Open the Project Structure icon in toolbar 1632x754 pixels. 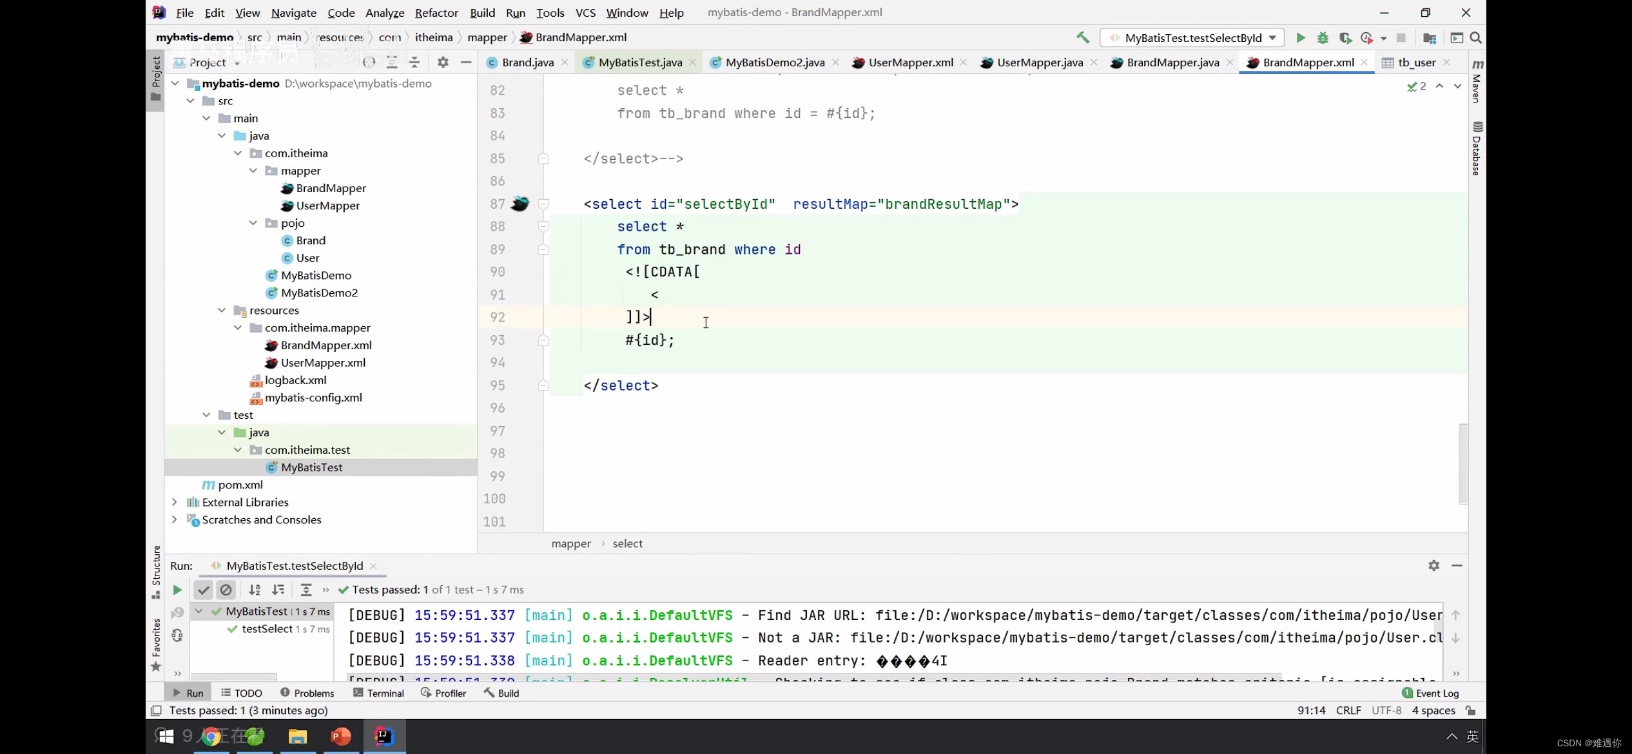[x=1429, y=38]
